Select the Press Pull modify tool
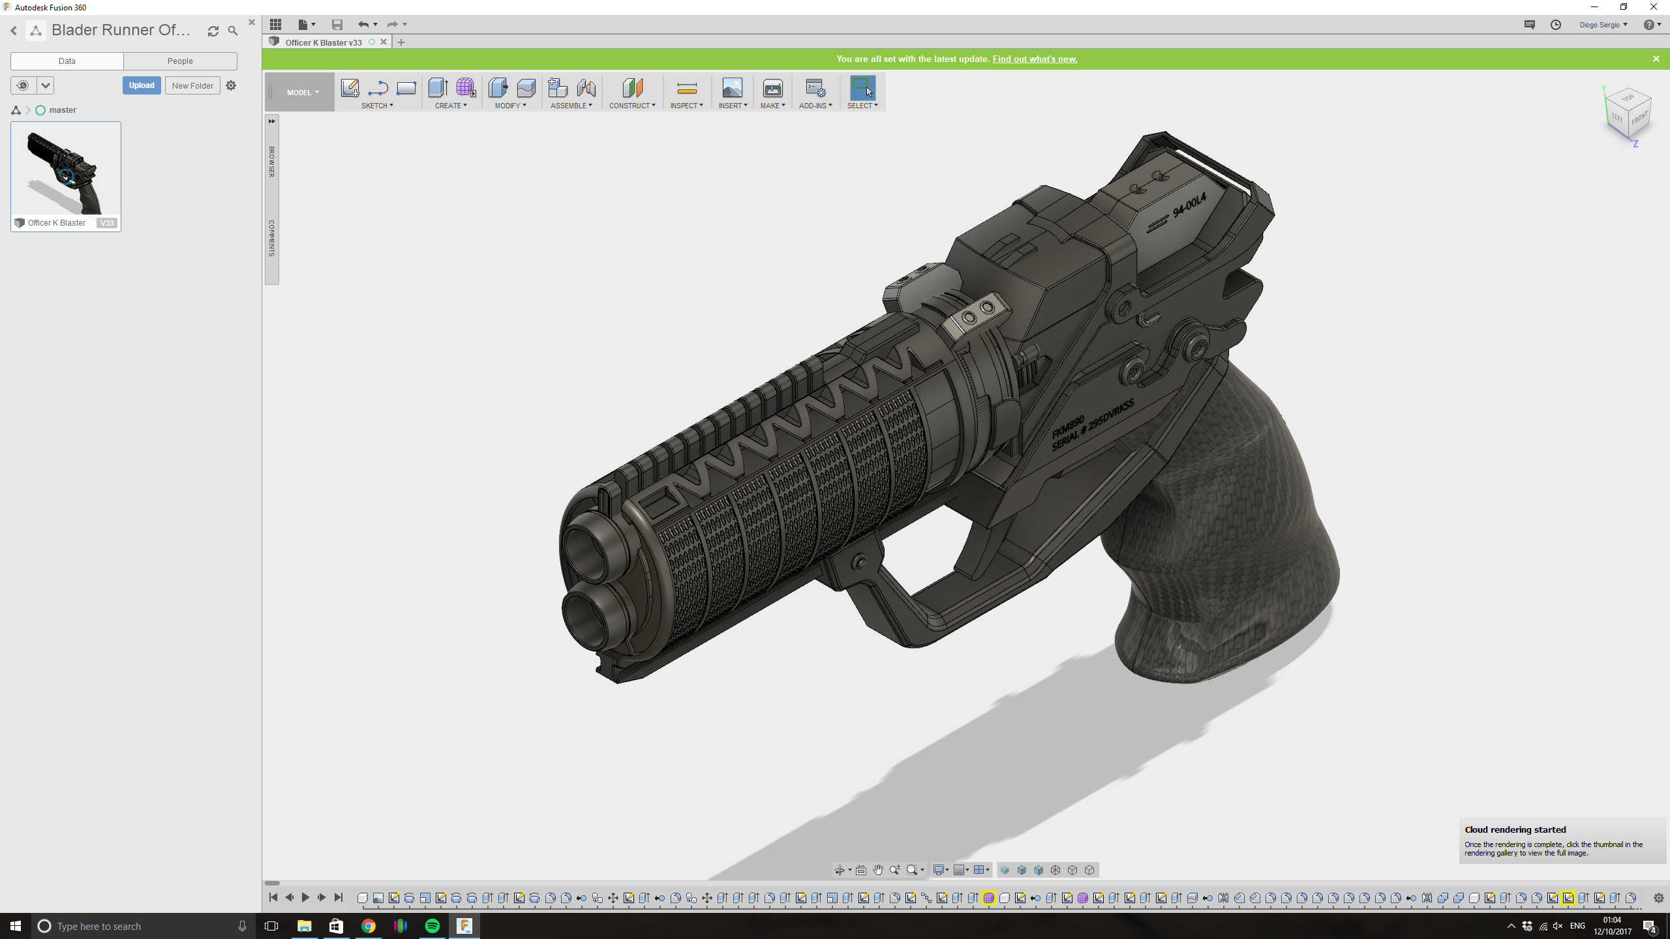This screenshot has height=939, width=1670. (498, 88)
